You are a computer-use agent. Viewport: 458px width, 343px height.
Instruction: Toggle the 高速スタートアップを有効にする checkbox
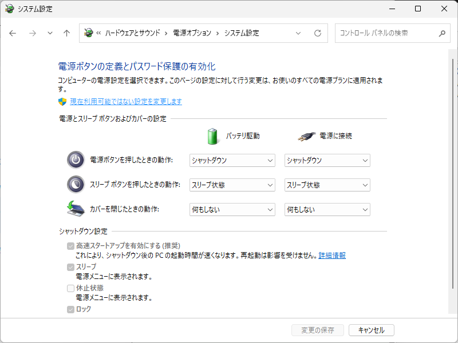coord(71,246)
